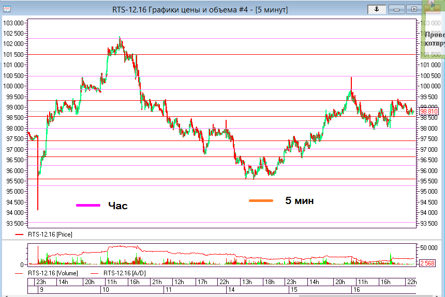
Task: Click the date 16 on the timeline
Action: click(x=357, y=290)
